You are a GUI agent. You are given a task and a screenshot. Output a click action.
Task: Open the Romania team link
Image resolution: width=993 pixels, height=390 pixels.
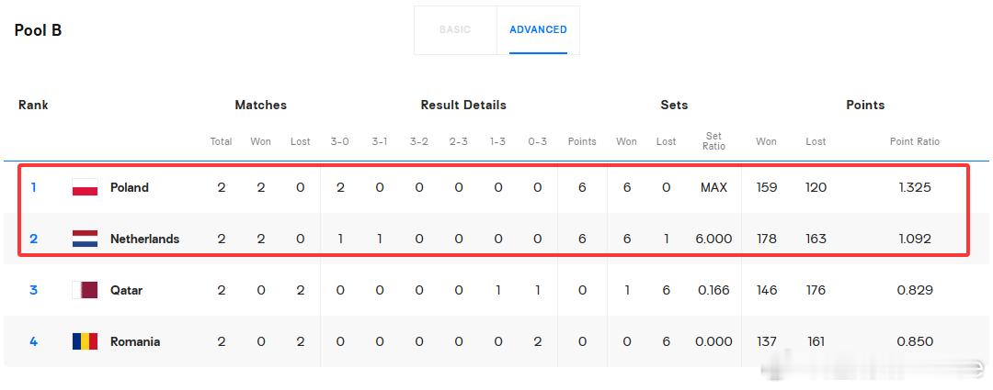coord(135,341)
